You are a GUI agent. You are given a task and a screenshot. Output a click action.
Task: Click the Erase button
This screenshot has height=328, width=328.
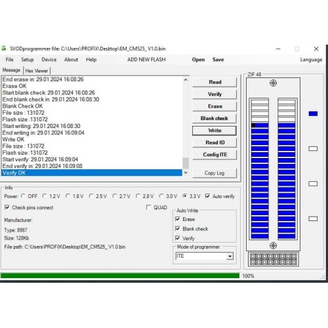point(215,106)
